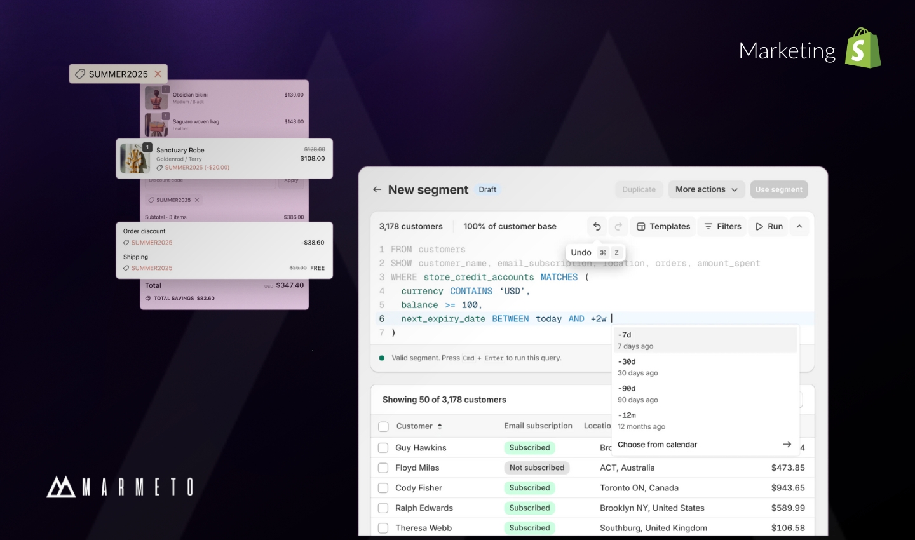Image resolution: width=915 pixels, height=540 pixels.
Task: Click Theresa Webb customer name
Action: tap(423, 528)
